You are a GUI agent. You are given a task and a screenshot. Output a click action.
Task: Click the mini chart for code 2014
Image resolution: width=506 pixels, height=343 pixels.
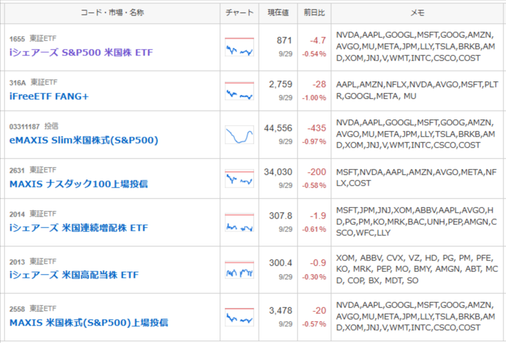click(239, 222)
